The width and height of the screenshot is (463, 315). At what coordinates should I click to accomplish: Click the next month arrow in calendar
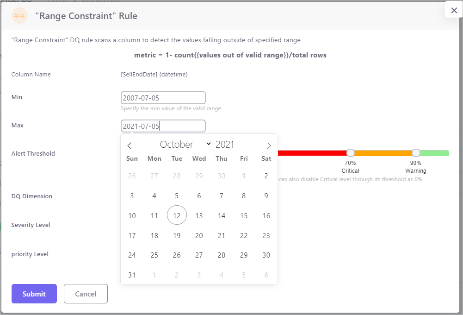(x=269, y=145)
